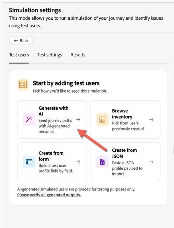Click the blue Create from form icon
This screenshot has width=174, height=228.
[29, 162]
